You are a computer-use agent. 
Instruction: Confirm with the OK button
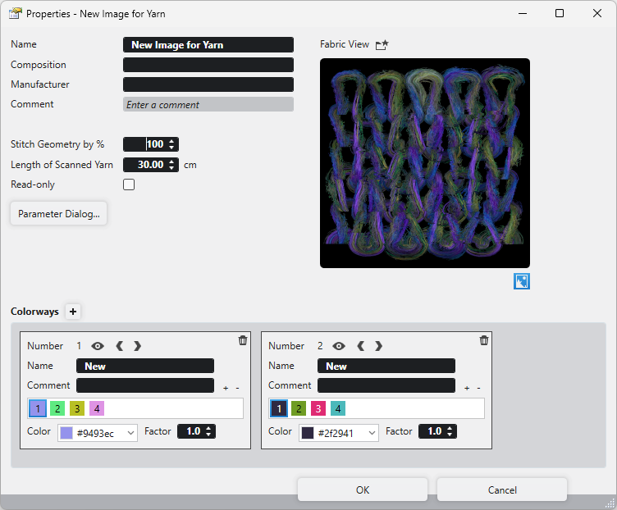point(363,490)
